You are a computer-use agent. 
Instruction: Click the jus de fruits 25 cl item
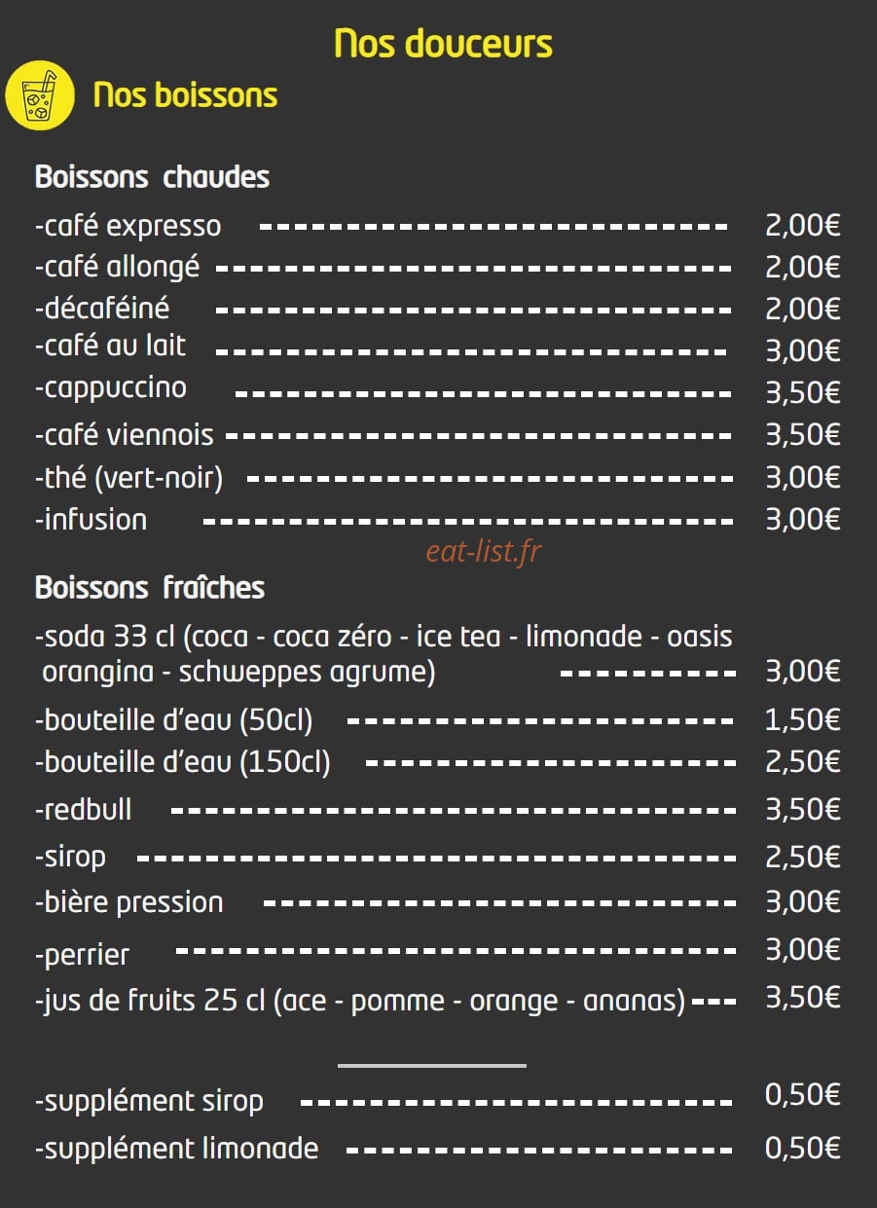coord(438,1000)
